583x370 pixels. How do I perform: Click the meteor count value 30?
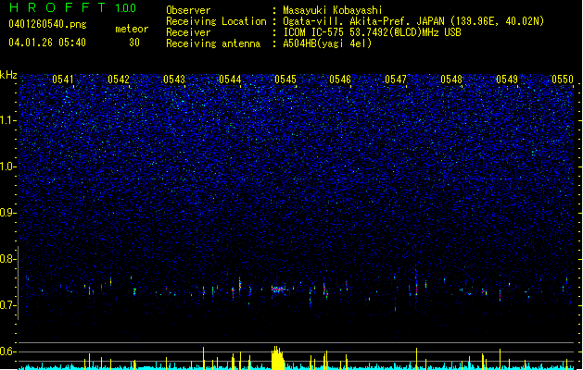134,43
